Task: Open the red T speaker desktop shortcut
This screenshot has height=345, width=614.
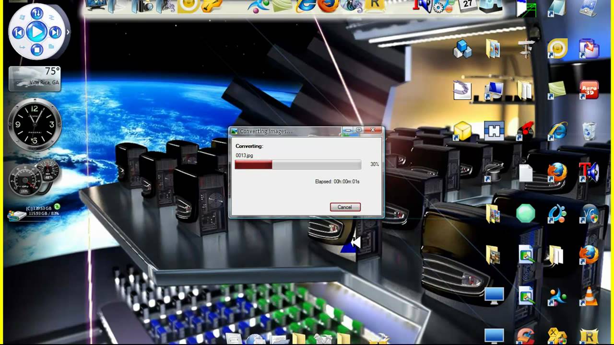Action: [x=589, y=172]
